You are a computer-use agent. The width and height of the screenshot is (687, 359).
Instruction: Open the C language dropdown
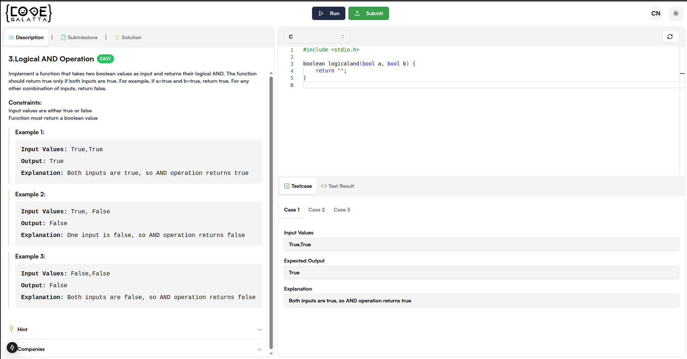(x=317, y=37)
